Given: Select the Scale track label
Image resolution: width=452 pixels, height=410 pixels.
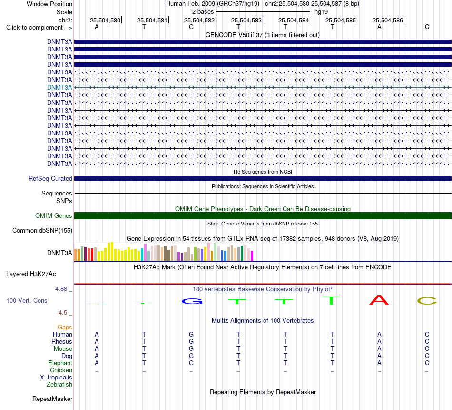Looking at the screenshot, I should pos(64,12).
